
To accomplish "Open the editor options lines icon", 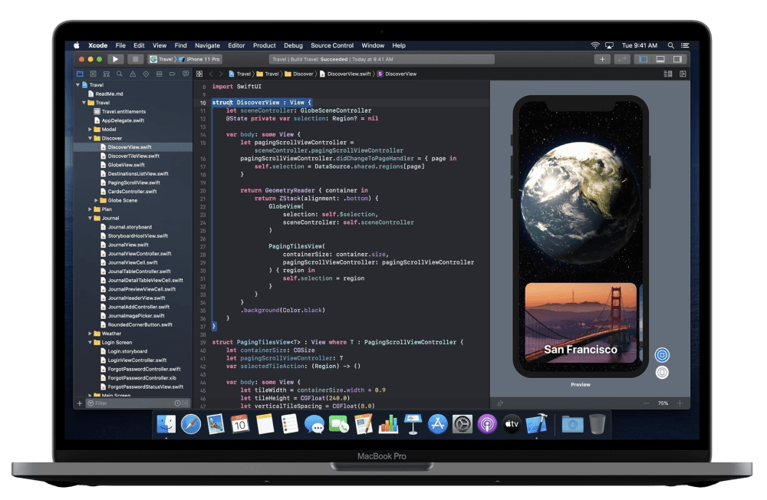I will tap(668, 74).
